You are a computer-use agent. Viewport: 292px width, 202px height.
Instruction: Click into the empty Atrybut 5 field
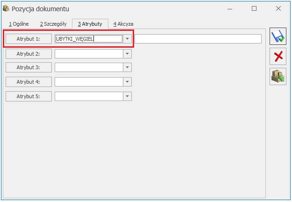coord(89,96)
